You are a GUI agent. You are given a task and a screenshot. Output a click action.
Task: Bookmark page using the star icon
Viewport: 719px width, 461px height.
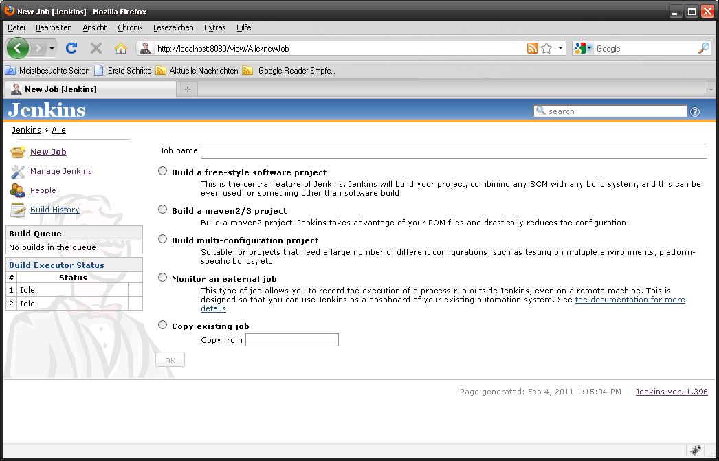click(x=546, y=48)
